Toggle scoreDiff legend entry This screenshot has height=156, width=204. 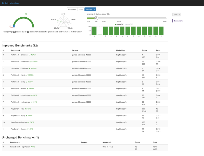point(119,24)
